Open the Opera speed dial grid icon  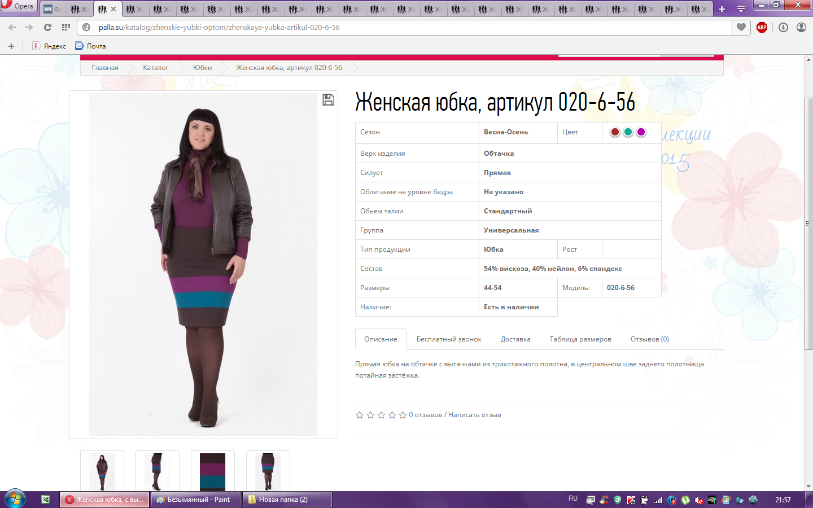66,27
